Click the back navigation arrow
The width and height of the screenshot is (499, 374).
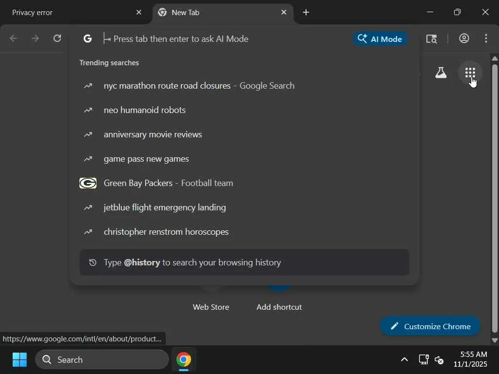(13, 38)
